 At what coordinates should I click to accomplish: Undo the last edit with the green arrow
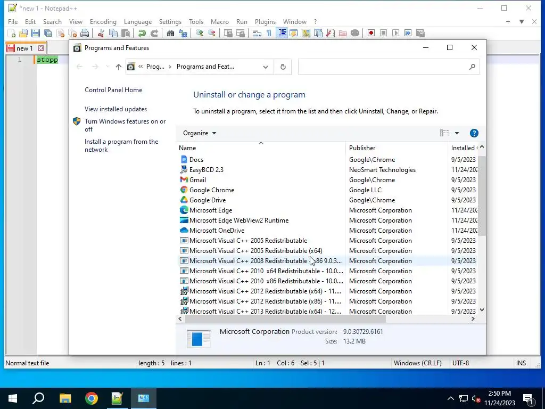(x=142, y=34)
